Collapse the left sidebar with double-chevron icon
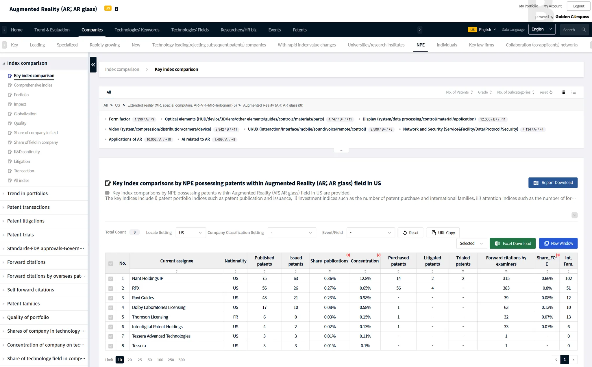 point(93,65)
